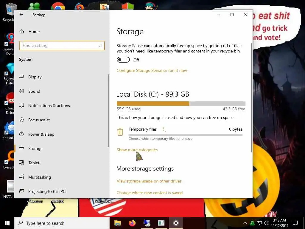Click the taskbar Type here to search box
Image resolution: width=305 pixels, height=229 pixels.
62,223
